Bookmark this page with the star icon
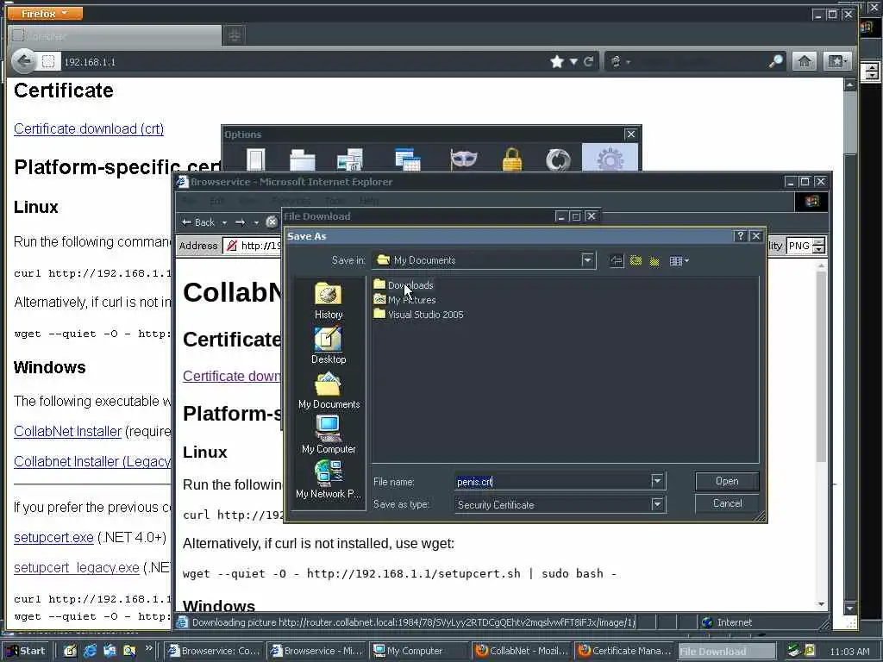 557,61
